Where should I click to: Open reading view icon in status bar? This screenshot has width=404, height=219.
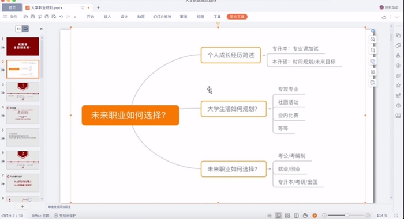[x=296, y=216]
